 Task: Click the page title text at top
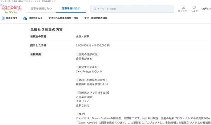[28, 1]
